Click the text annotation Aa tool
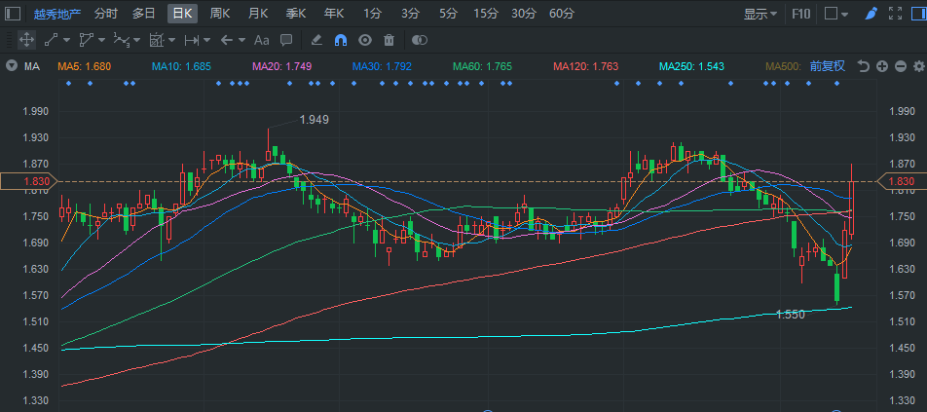 [261, 40]
